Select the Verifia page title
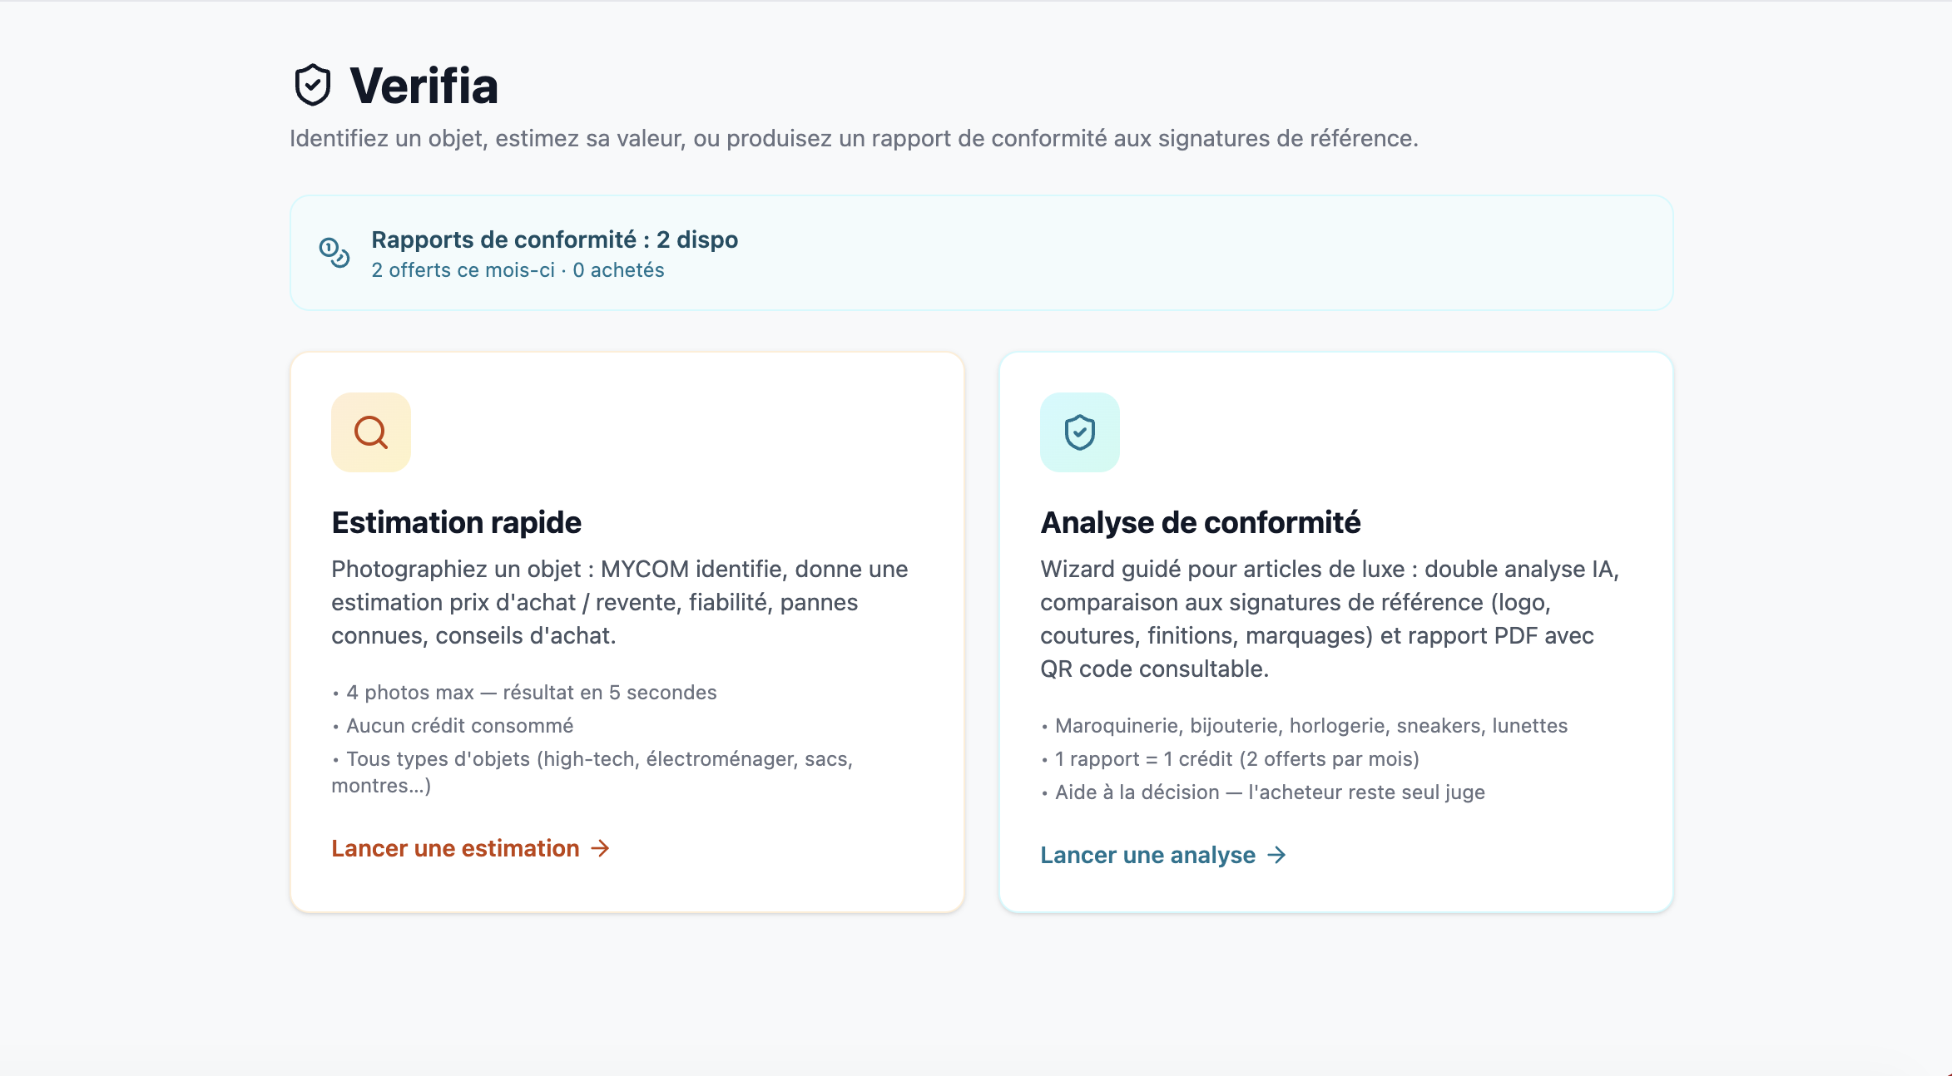Viewport: 1952px width, 1076px height. (424, 86)
